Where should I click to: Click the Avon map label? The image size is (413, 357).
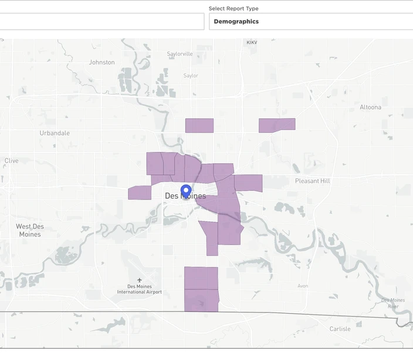pos(303,286)
